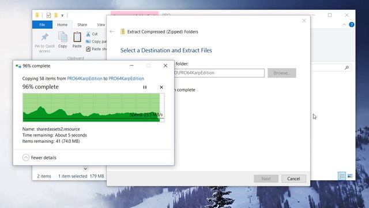
Task: Minimize the 96% complete copy dialog
Action: coord(132,65)
